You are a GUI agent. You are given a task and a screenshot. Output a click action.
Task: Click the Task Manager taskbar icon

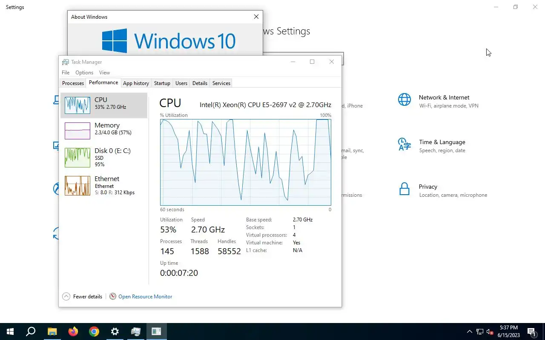136,331
